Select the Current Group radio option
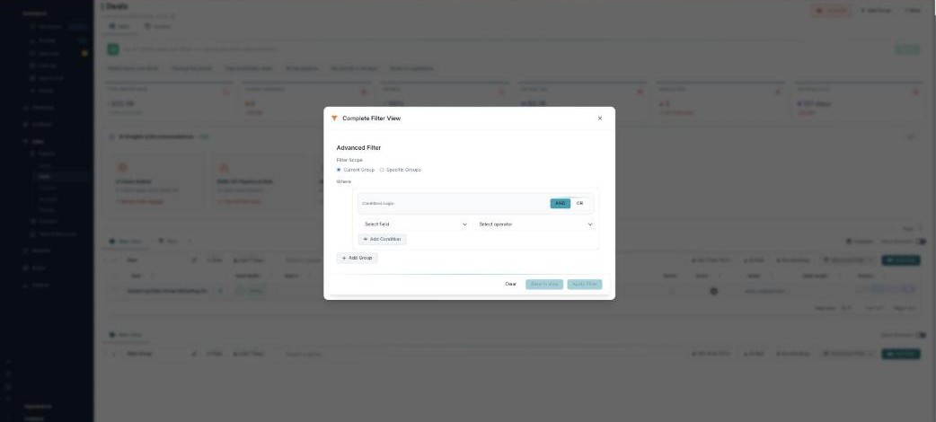 click(x=339, y=170)
